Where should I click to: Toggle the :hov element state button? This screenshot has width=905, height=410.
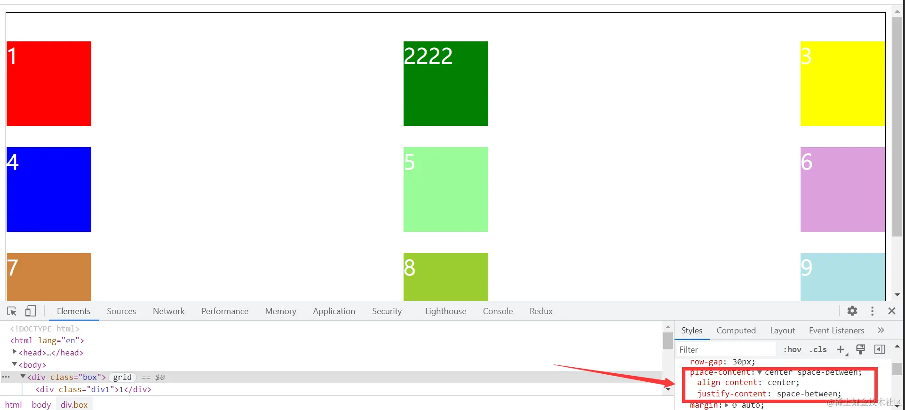pyautogui.click(x=792, y=349)
